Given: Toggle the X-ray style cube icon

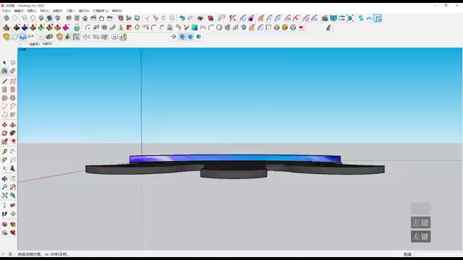Looking at the screenshot, I should coord(7,18).
